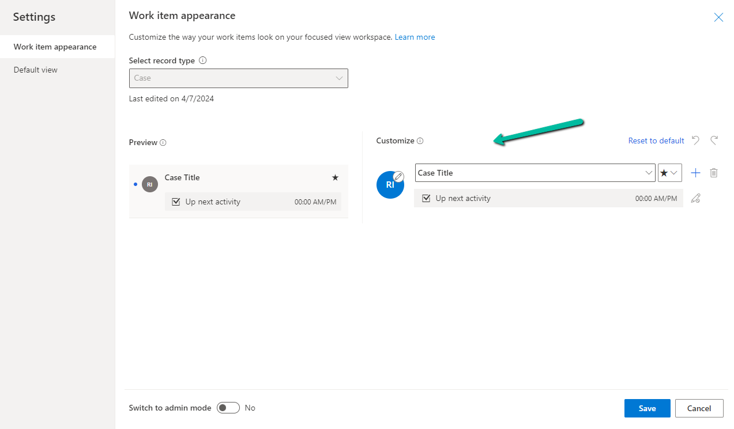This screenshot has height=429, width=734.
Task: Click the undo arrow icon
Action: point(696,141)
